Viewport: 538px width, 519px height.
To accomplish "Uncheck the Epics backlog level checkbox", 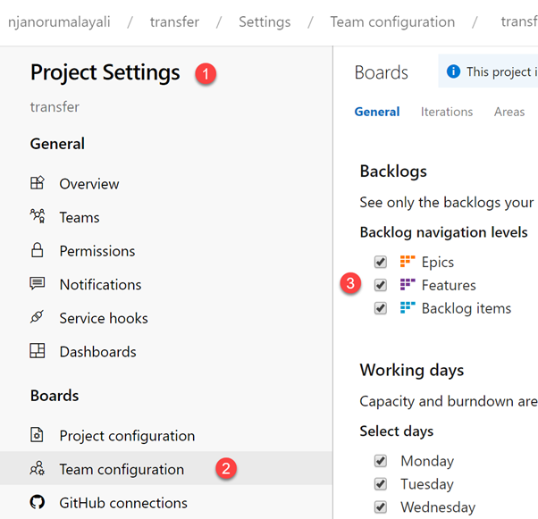I will tap(380, 262).
